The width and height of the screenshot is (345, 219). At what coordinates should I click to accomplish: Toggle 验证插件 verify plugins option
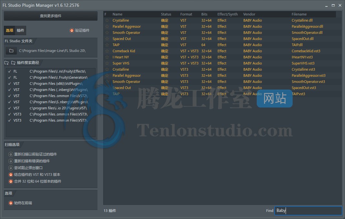(72, 31)
